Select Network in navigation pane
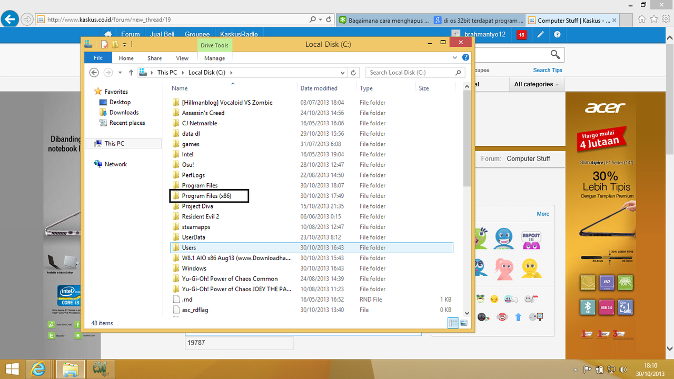 point(115,164)
